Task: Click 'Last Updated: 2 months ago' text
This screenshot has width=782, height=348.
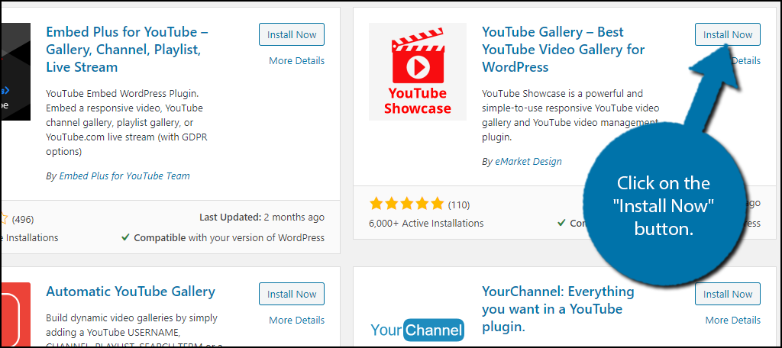Action: (x=262, y=217)
